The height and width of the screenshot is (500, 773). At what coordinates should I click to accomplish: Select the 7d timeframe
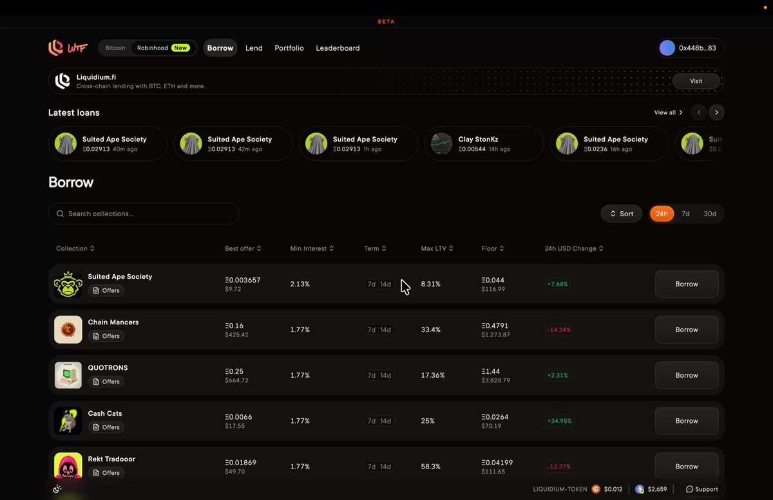click(685, 214)
